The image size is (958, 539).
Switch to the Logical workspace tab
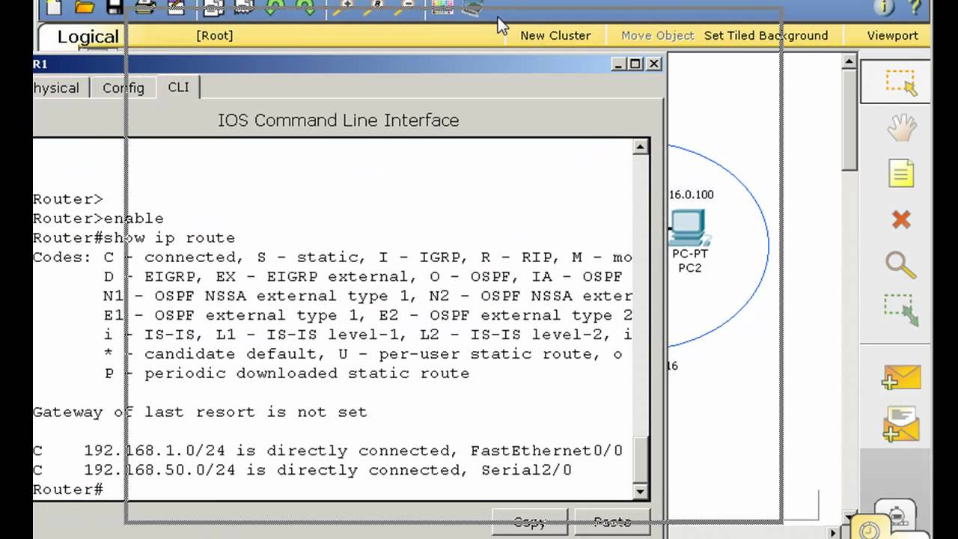pyautogui.click(x=88, y=37)
